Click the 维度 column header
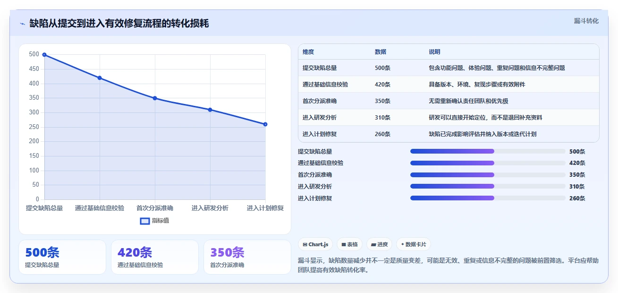 [308, 52]
